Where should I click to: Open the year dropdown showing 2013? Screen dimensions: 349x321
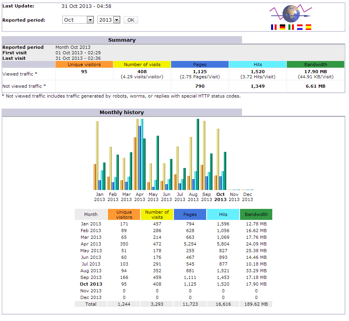109,20
